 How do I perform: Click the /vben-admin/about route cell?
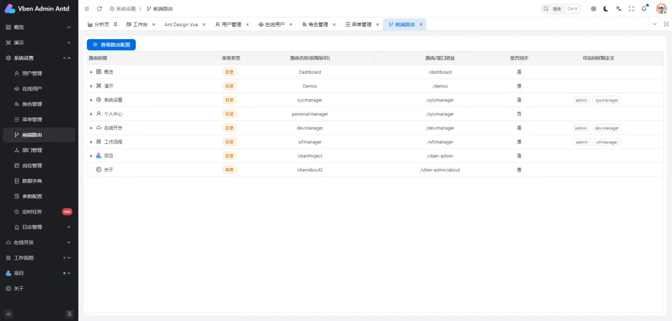(x=440, y=170)
